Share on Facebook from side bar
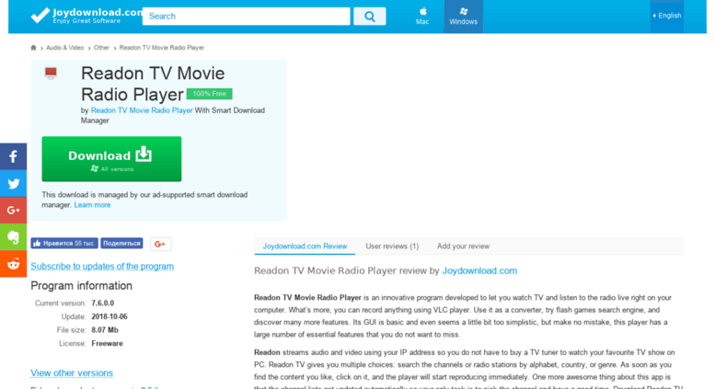This screenshot has height=389, width=715. [13, 156]
